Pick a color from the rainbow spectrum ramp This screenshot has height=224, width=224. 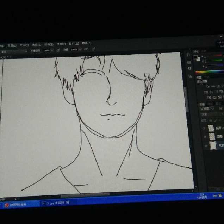(x=210, y=72)
